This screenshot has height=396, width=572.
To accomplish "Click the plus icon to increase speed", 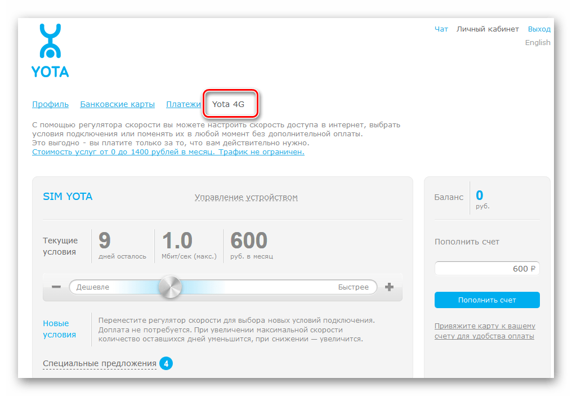I will click(x=389, y=287).
